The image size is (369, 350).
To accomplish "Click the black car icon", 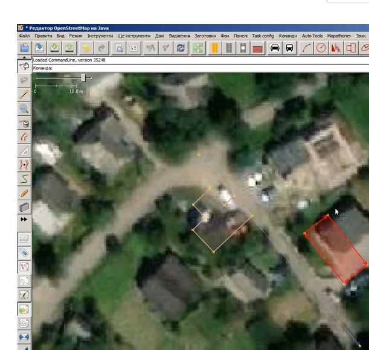I will pyautogui.click(x=275, y=48).
